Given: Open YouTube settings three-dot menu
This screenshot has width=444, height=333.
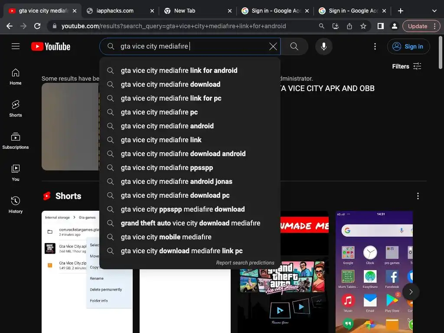Looking at the screenshot, I should point(375,46).
